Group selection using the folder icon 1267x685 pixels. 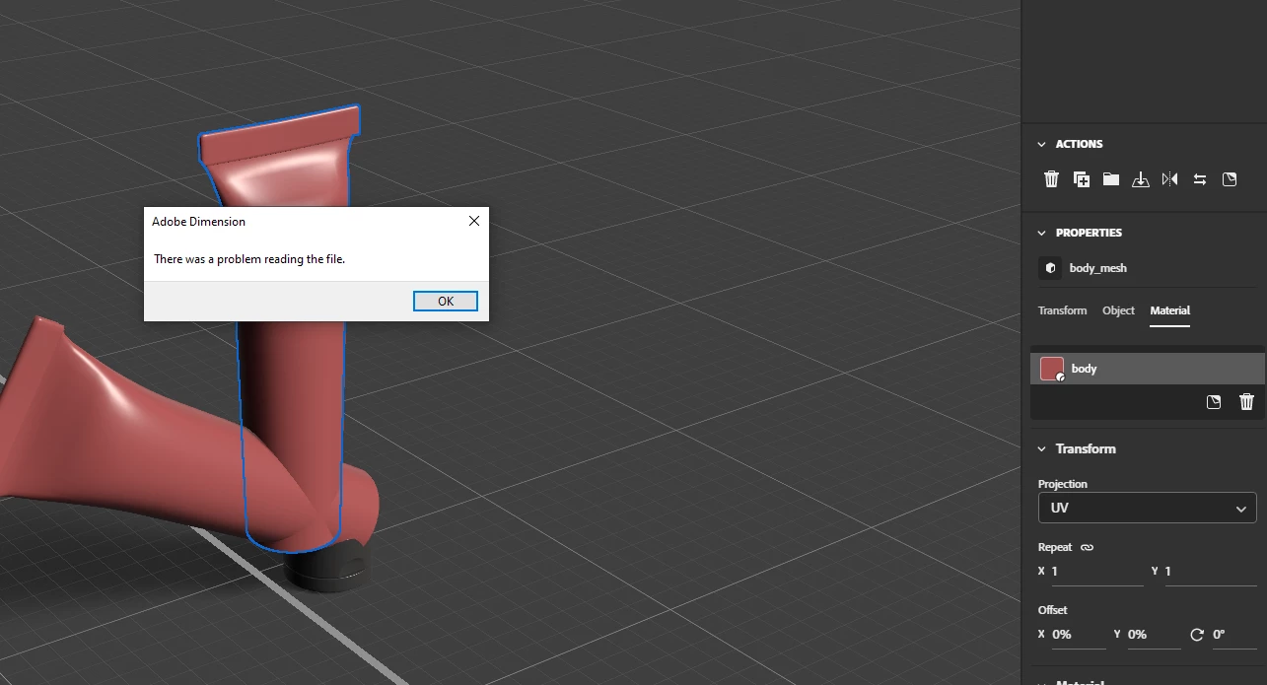pos(1111,179)
